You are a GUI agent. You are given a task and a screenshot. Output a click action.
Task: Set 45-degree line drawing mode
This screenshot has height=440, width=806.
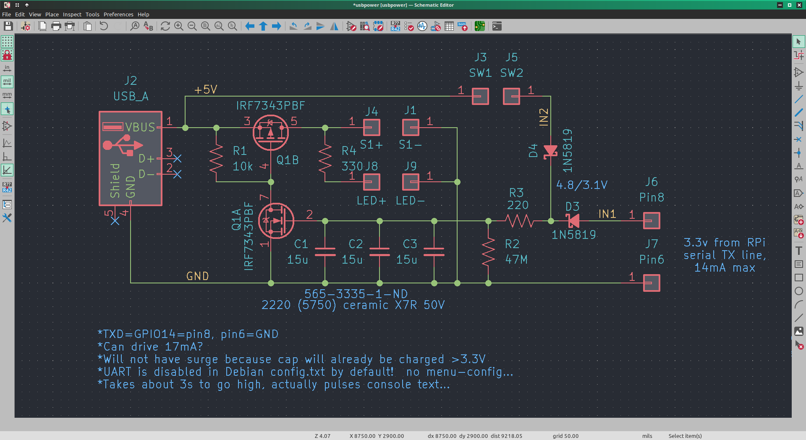click(7, 170)
